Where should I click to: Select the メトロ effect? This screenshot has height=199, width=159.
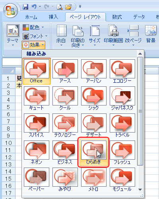coord(94,179)
